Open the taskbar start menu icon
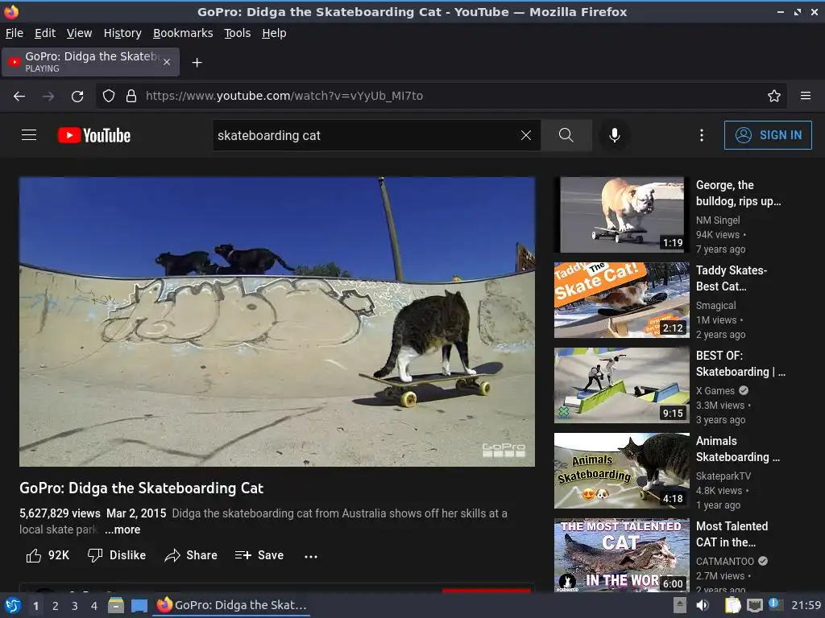Viewport: 825px width, 618px height. click(x=13, y=605)
